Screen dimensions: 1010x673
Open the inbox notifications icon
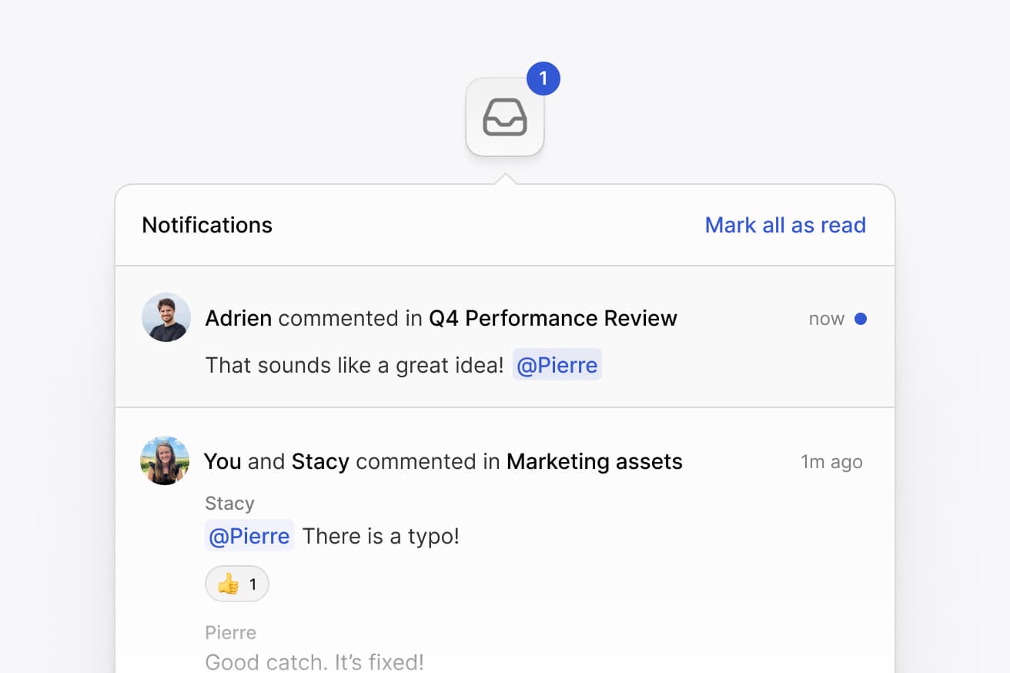tap(505, 117)
